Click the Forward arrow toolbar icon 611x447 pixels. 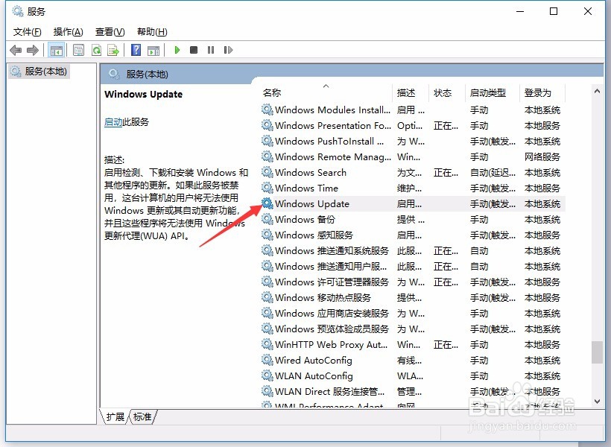point(33,50)
